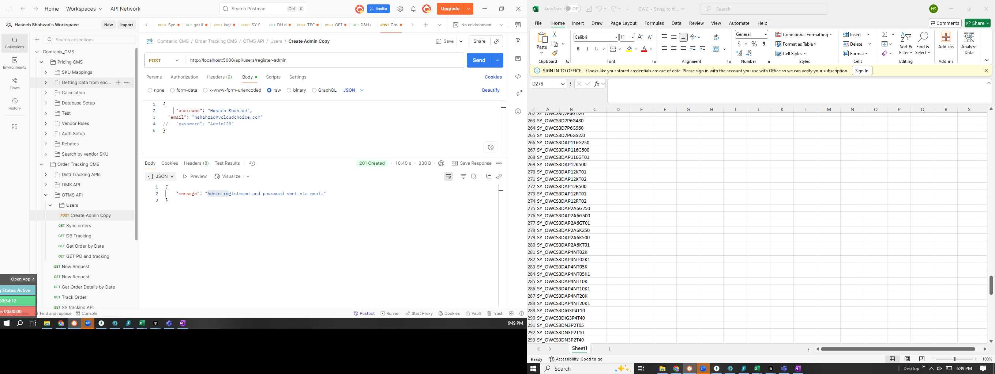Center align text in Excel ribbon

673,49
